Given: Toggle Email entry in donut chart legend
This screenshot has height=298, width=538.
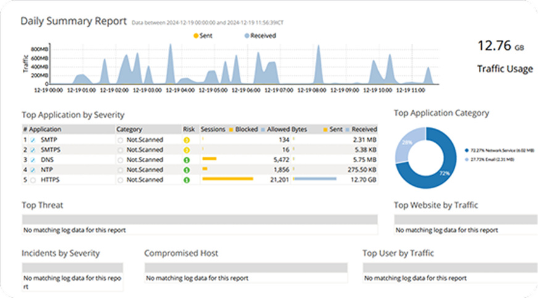Looking at the screenshot, I should (x=489, y=159).
